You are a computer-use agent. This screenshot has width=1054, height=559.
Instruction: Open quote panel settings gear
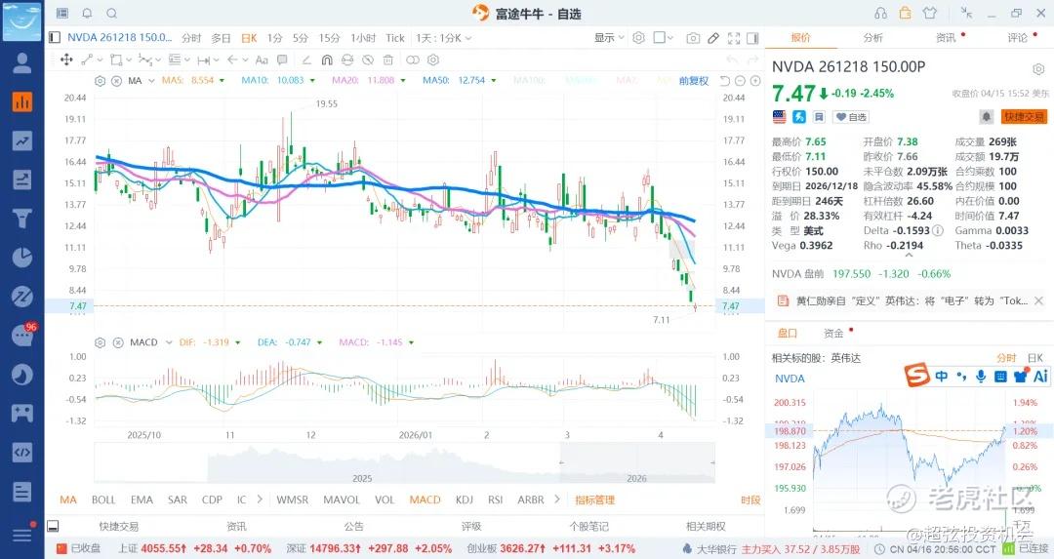click(1038, 69)
